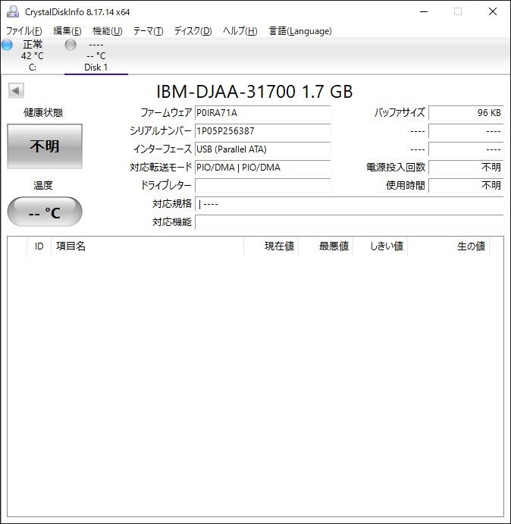This screenshot has height=524, width=511.
Task: Click the blue status circle for C: drive
Action: pyautogui.click(x=7, y=45)
